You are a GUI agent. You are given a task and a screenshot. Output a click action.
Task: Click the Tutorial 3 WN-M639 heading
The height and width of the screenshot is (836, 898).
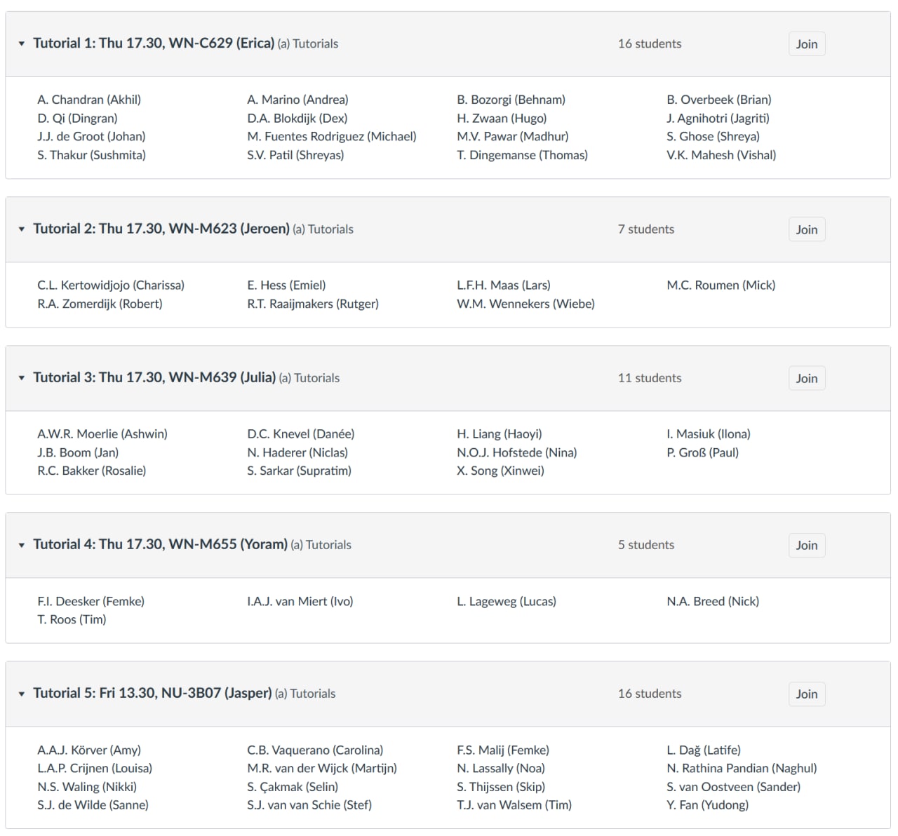(154, 377)
